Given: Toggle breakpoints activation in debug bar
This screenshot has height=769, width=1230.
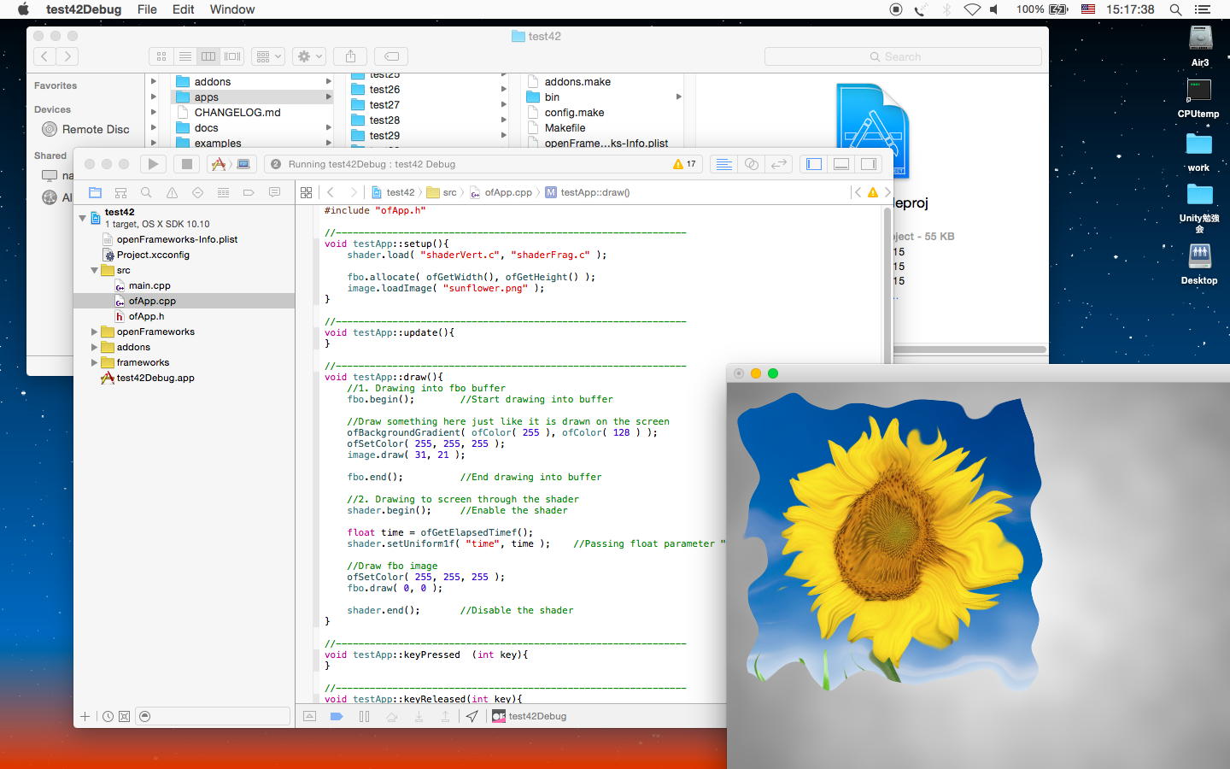Looking at the screenshot, I should (337, 716).
